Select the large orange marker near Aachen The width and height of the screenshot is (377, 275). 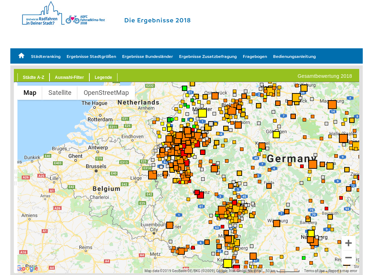[x=152, y=175]
